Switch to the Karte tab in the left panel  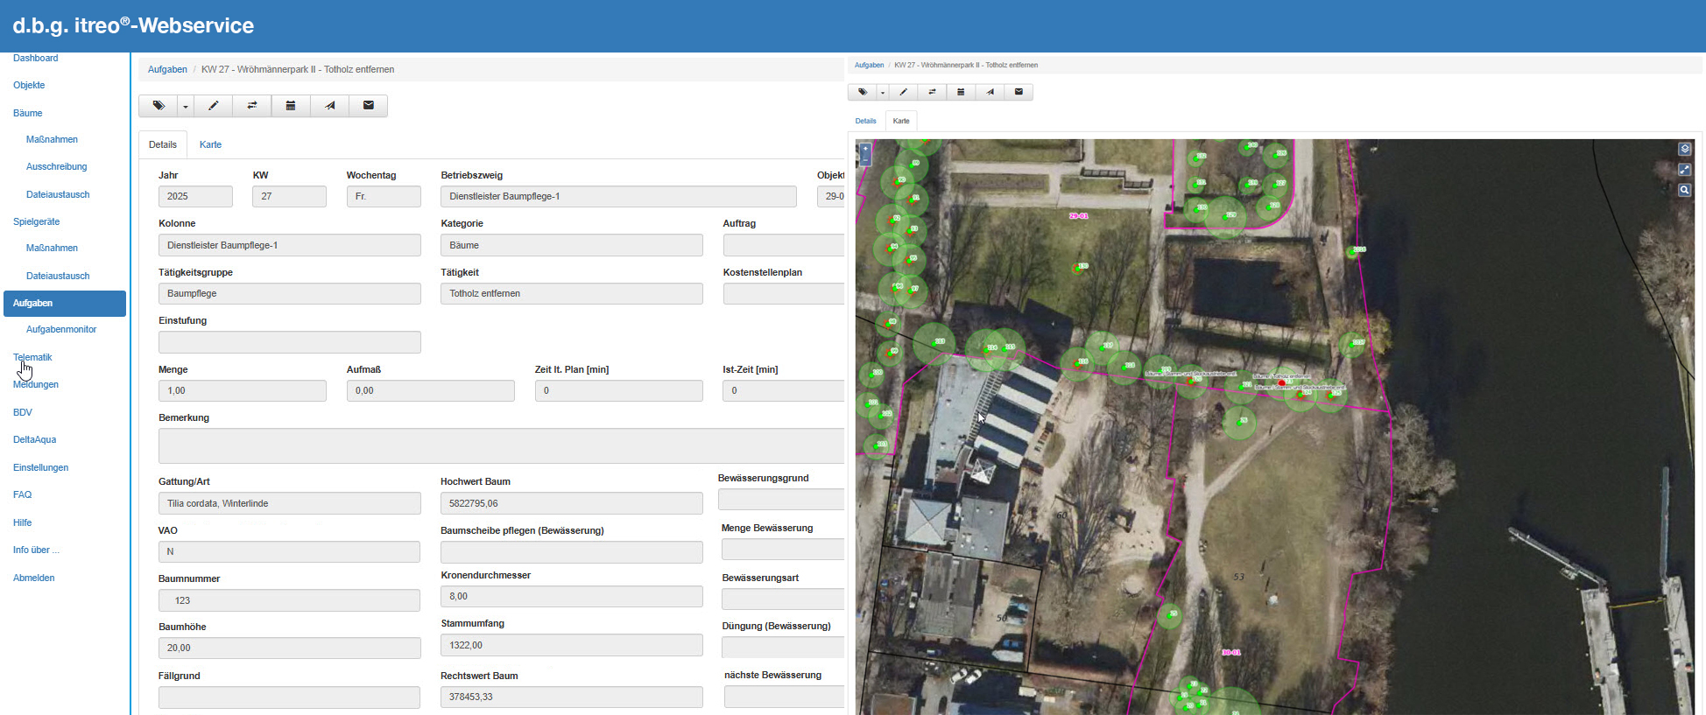(210, 145)
